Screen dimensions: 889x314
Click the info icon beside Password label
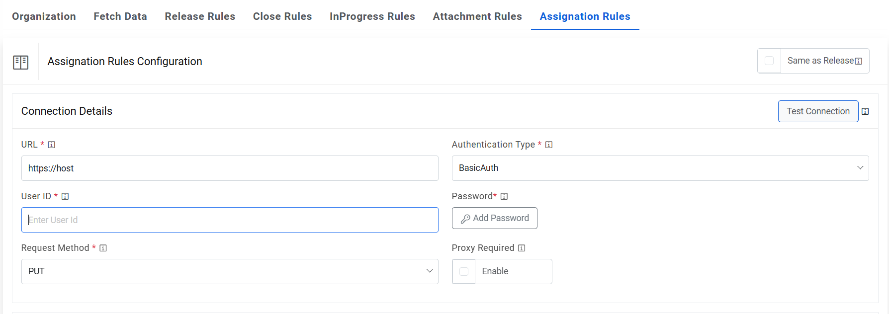tap(504, 196)
